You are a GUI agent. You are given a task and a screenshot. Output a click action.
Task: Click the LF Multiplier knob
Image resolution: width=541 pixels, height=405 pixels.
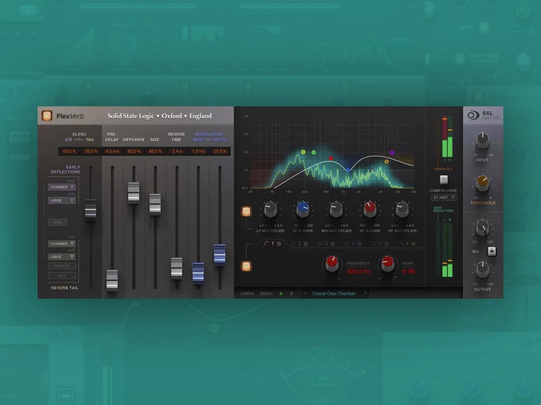click(270, 209)
